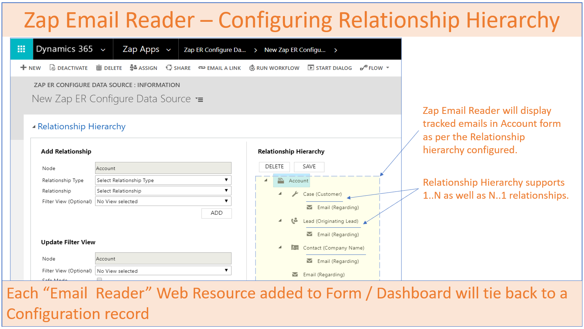Click the last Email (Regarding) envelope icon
This screenshot has width=584, height=329.
point(295,274)
